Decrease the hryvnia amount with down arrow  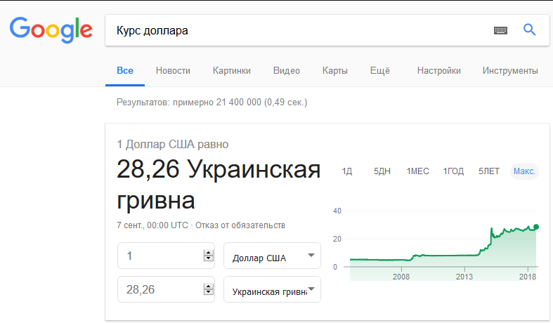209,292
